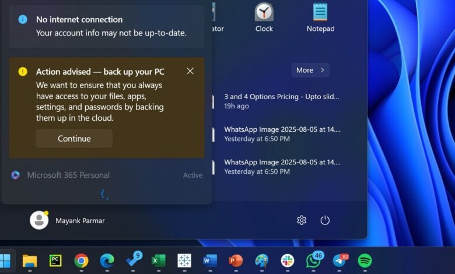Screen dimensions: 455x274
Task: Open Spotify from the taskbar
Action: [x=365, y=261]
